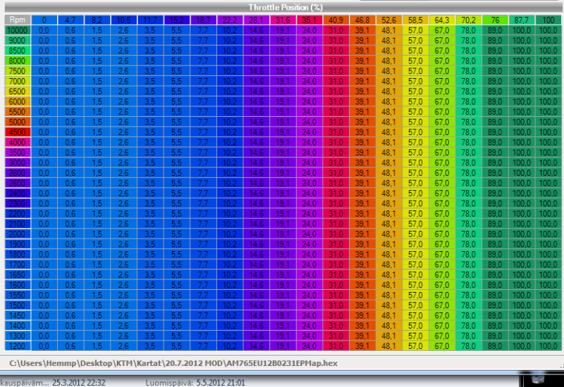564x387 pixels.
Task: Click cell at 1500 Rpm under 58,5 column
Action: [x=416, y=305]
